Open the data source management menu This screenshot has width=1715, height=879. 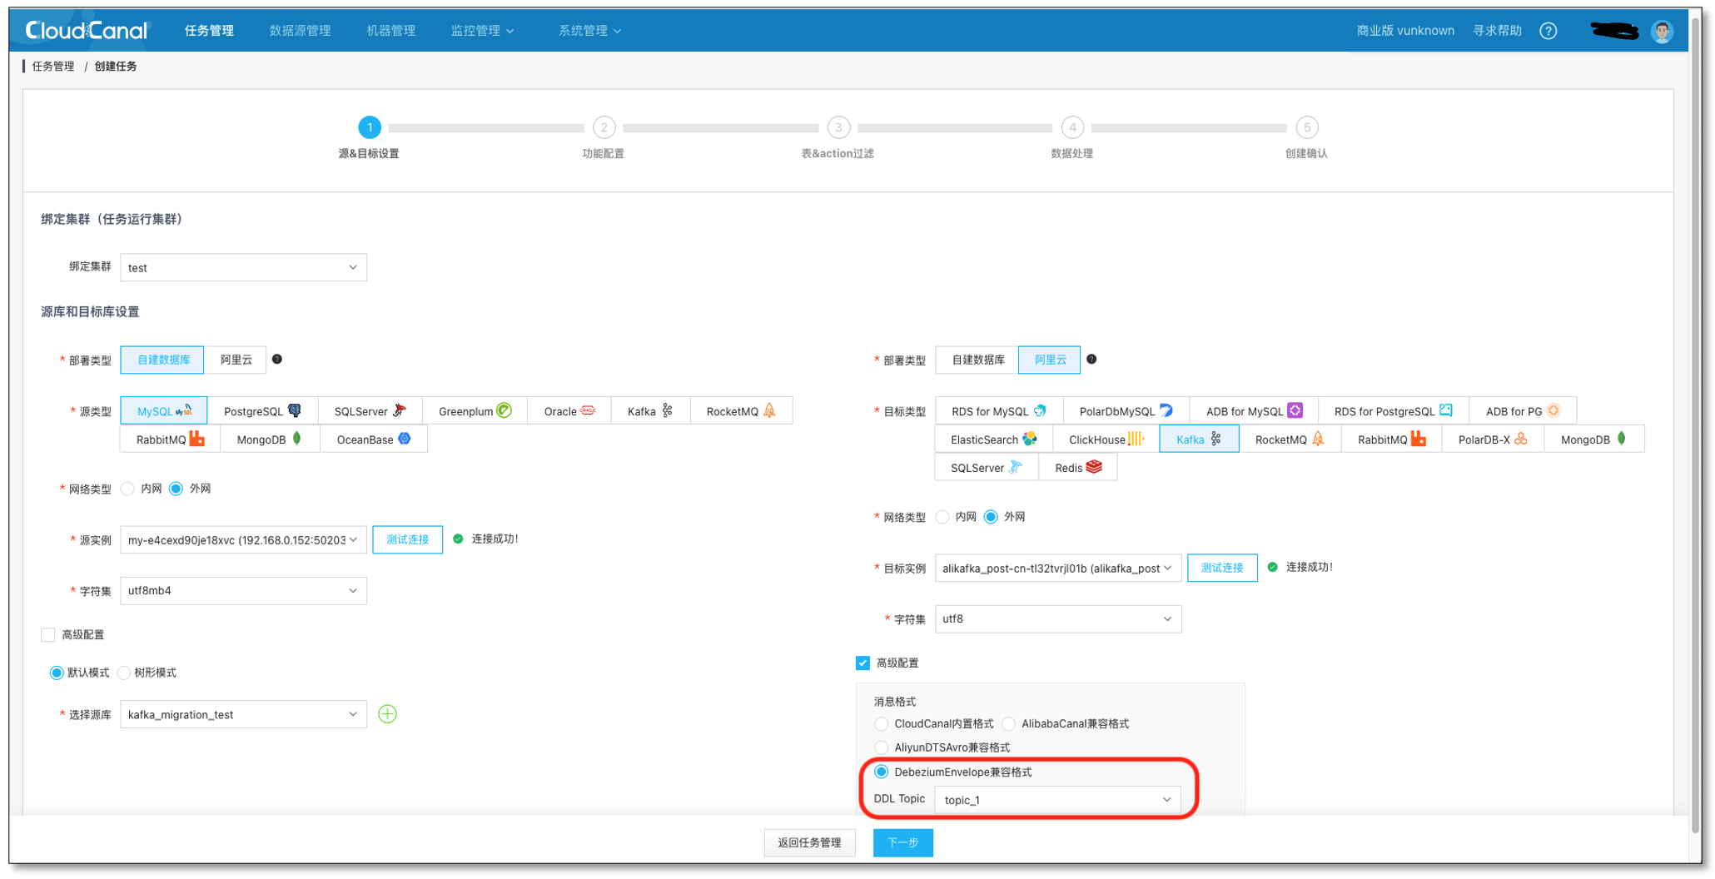tap(300, 31)
